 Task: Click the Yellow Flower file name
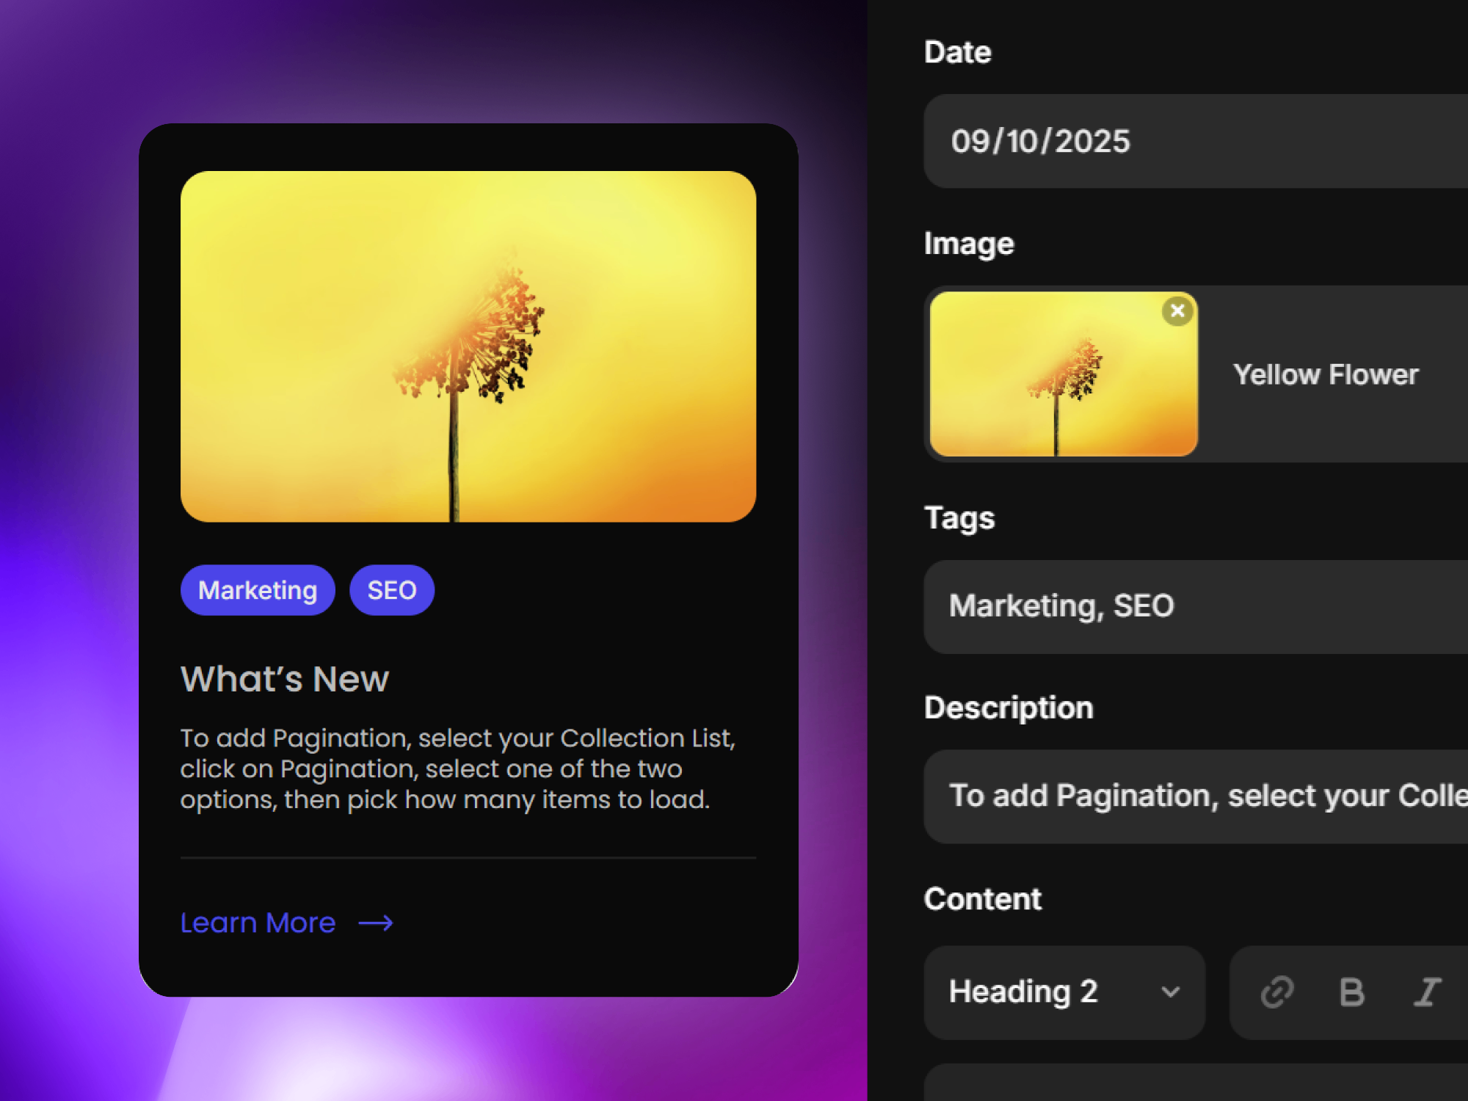[x=1326, y=375]
